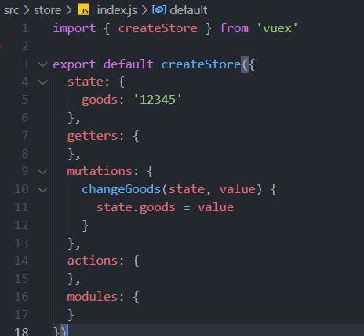
Task: Place cursor on the getters key
Action: tap(93, 136)
